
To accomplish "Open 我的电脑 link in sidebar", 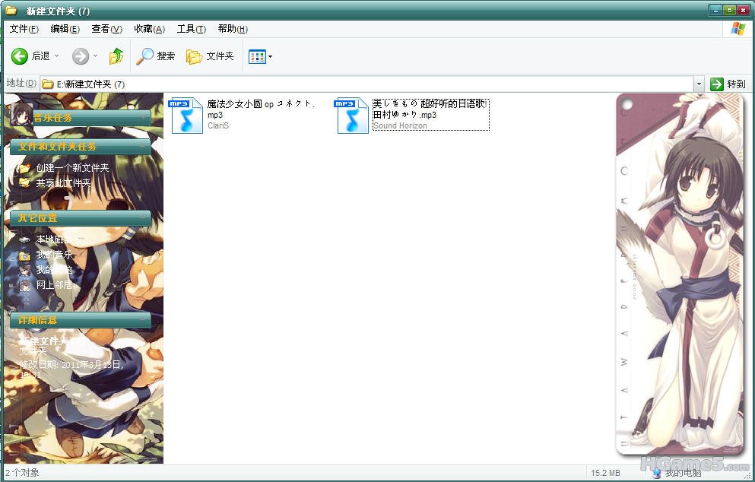I will coord(54,270).
